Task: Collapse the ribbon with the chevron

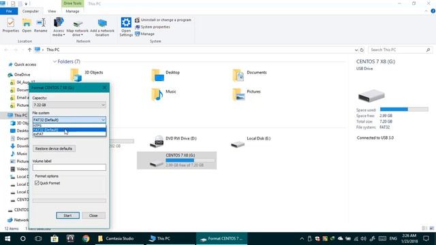Action: tap(426, 11)
